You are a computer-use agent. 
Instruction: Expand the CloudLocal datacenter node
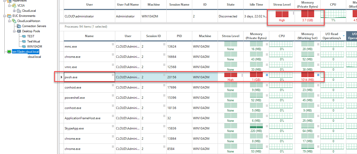pyautogui.click(x=14, y=11)
